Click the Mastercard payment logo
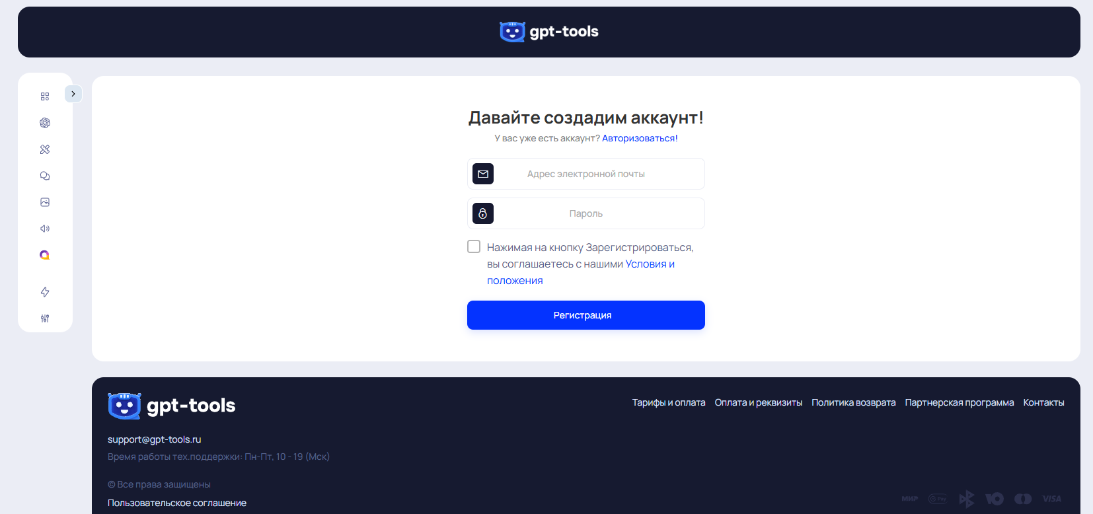The width and height of the screenshot is (1093, 514). pyautogui.click(x=1023, y=499)
